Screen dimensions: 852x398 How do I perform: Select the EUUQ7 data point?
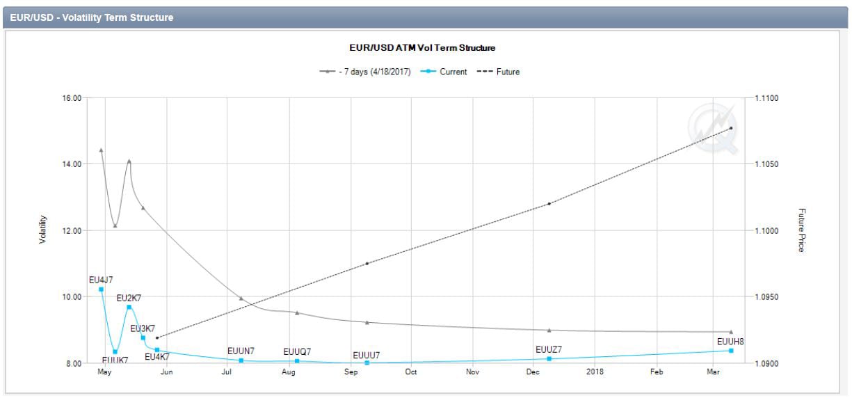pos(297,360)
